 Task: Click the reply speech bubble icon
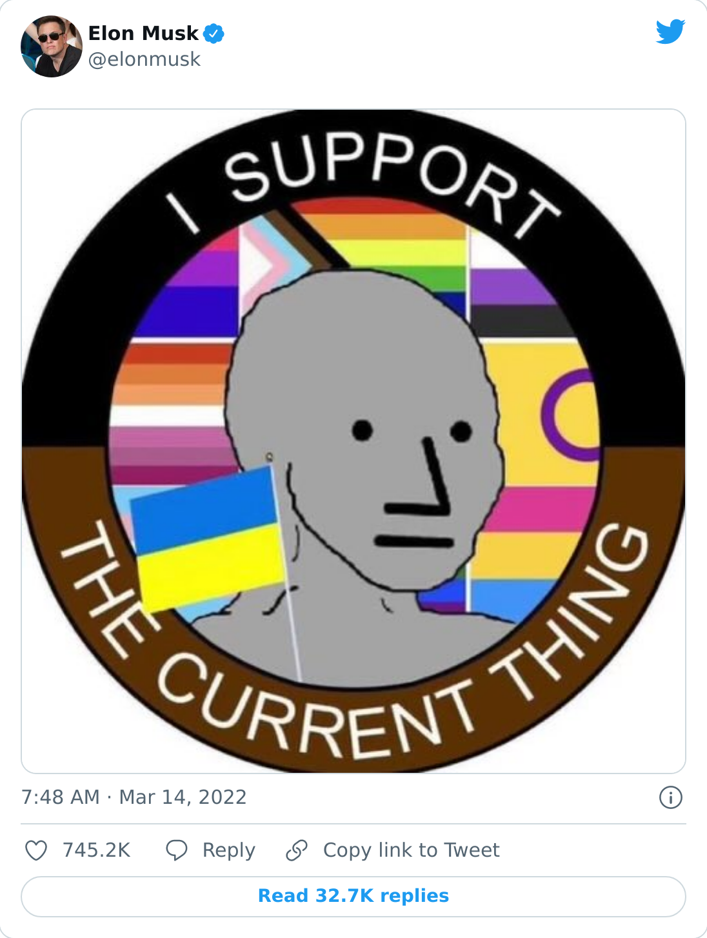177,850
